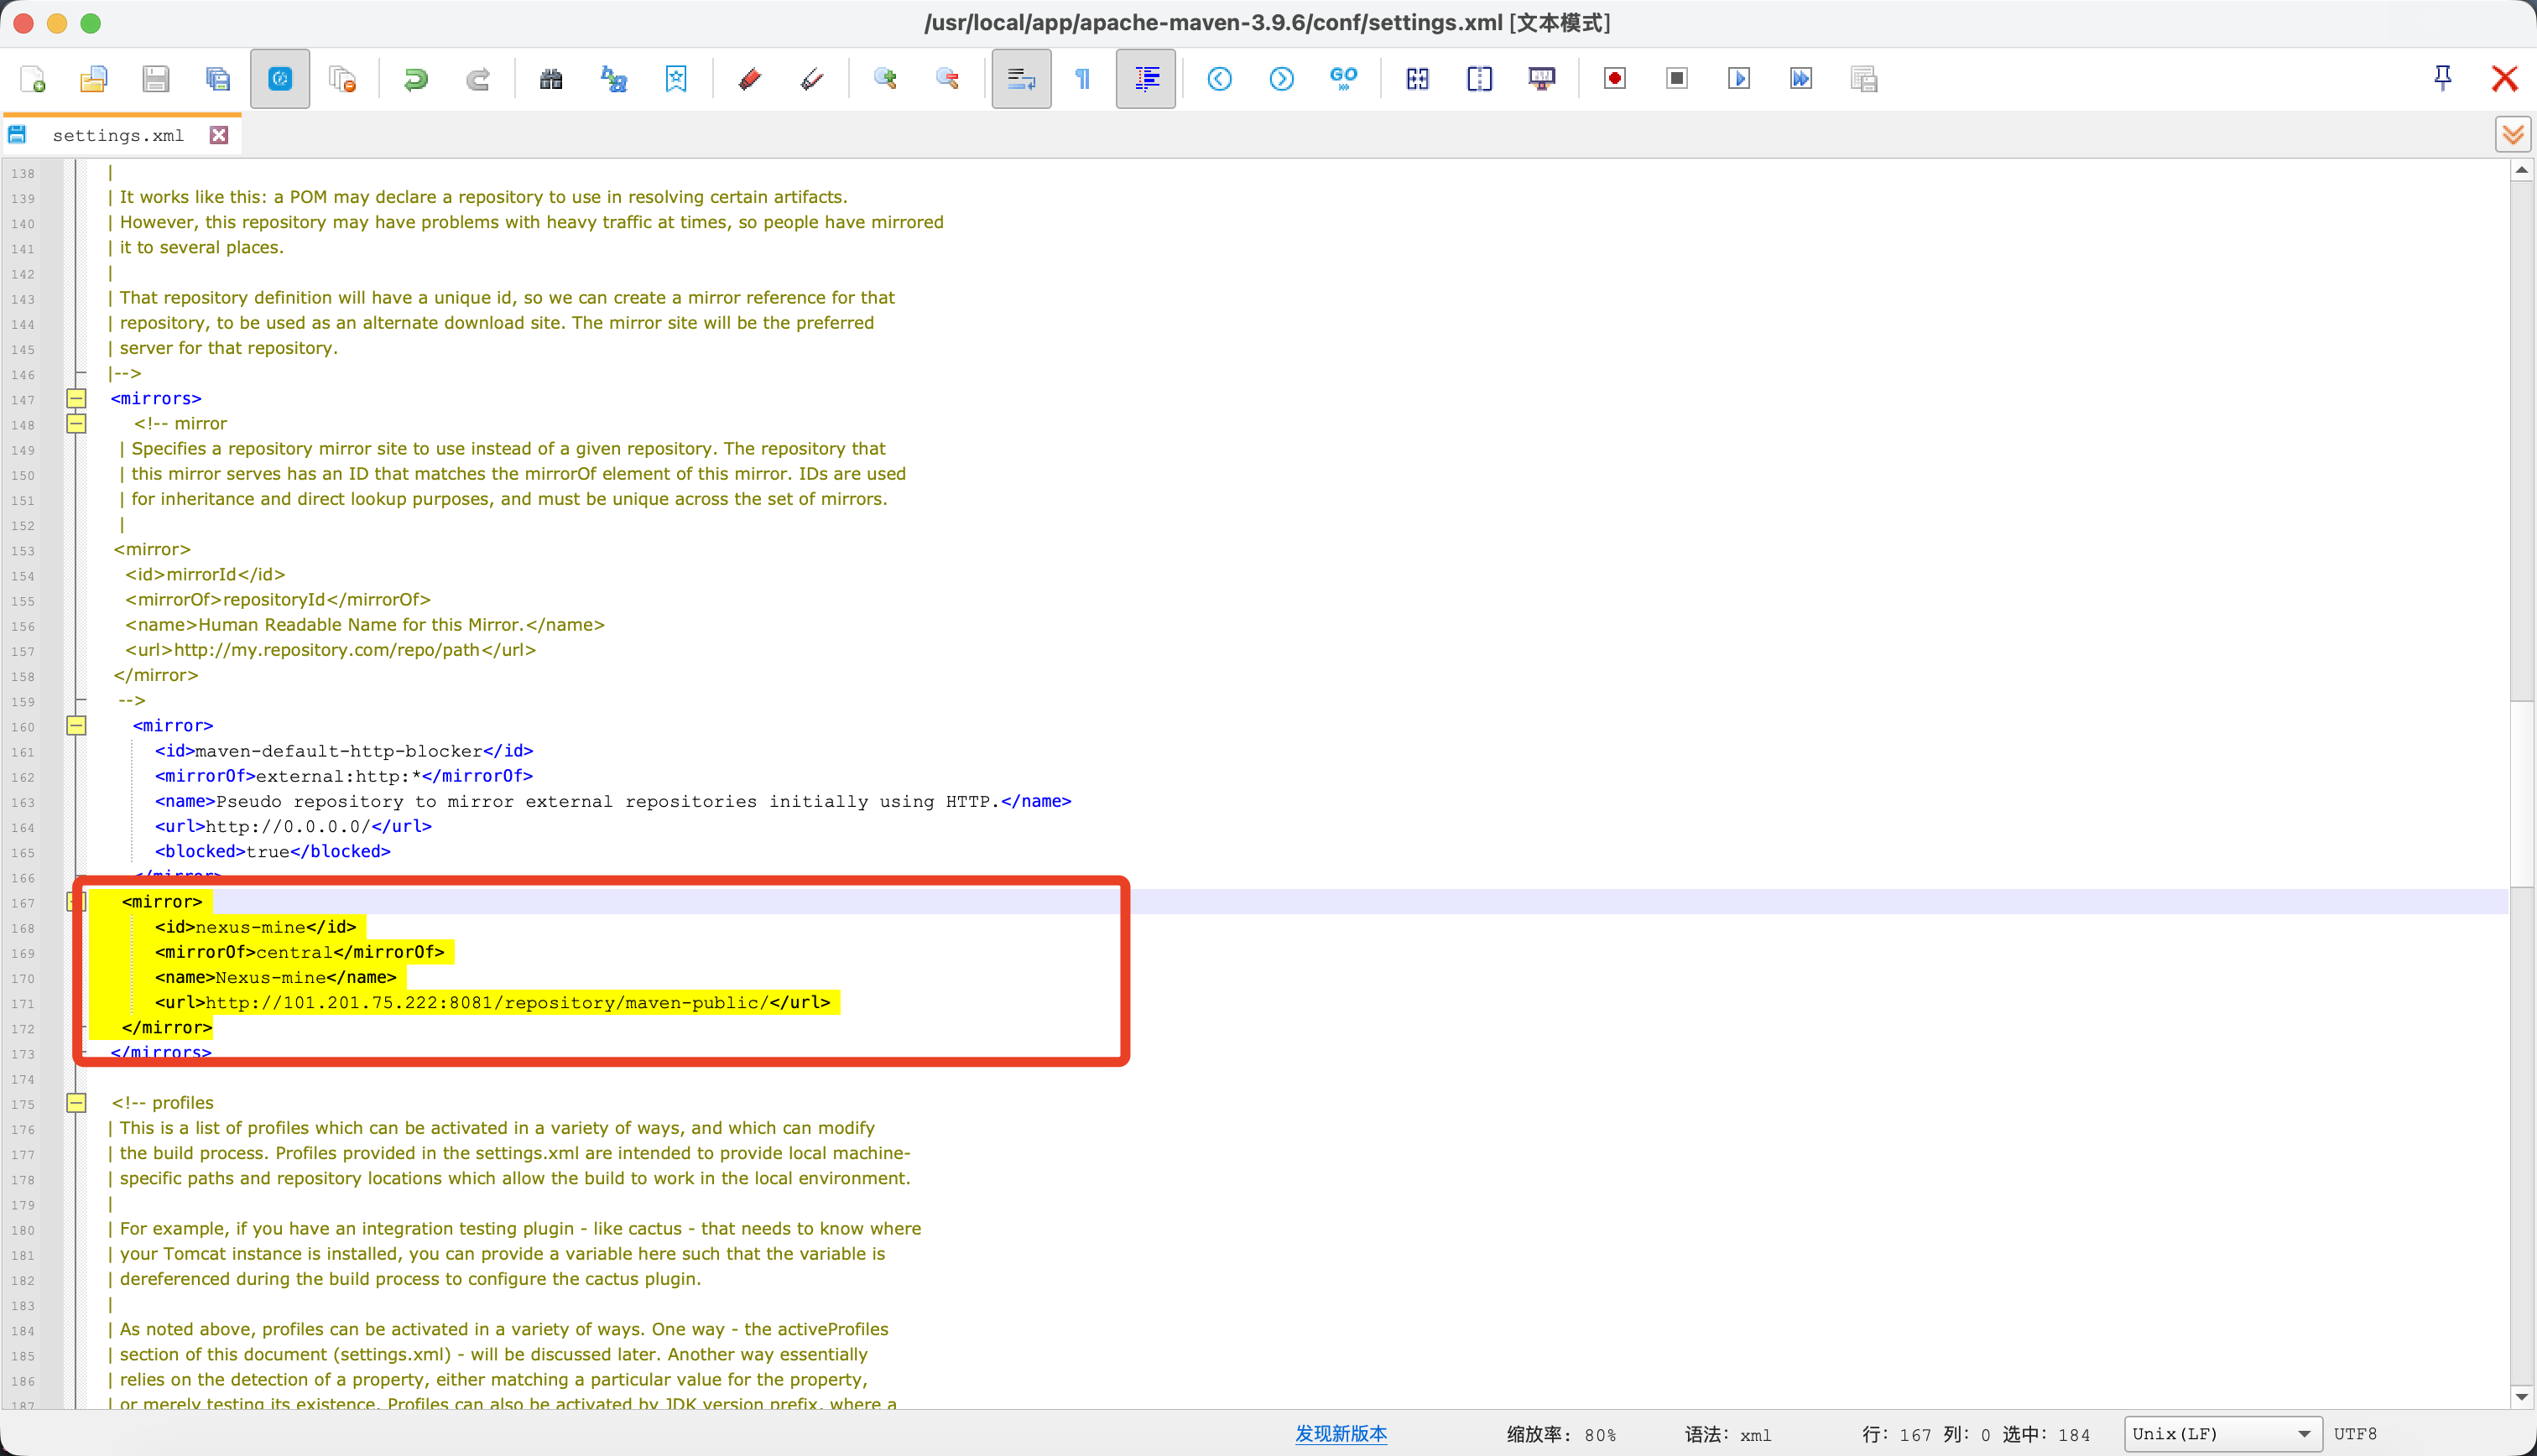
Task: Start macro recording with red dot icon
Action: (1614, 79)
